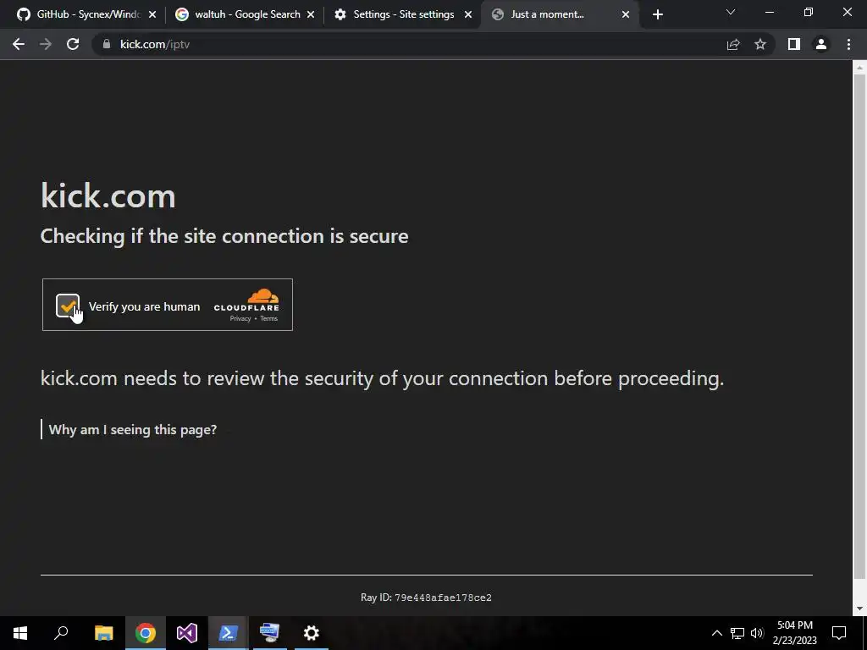This screenshot has height=650, width=867.
Task: Open the Windows Start menu
Action: click(20, 633)
